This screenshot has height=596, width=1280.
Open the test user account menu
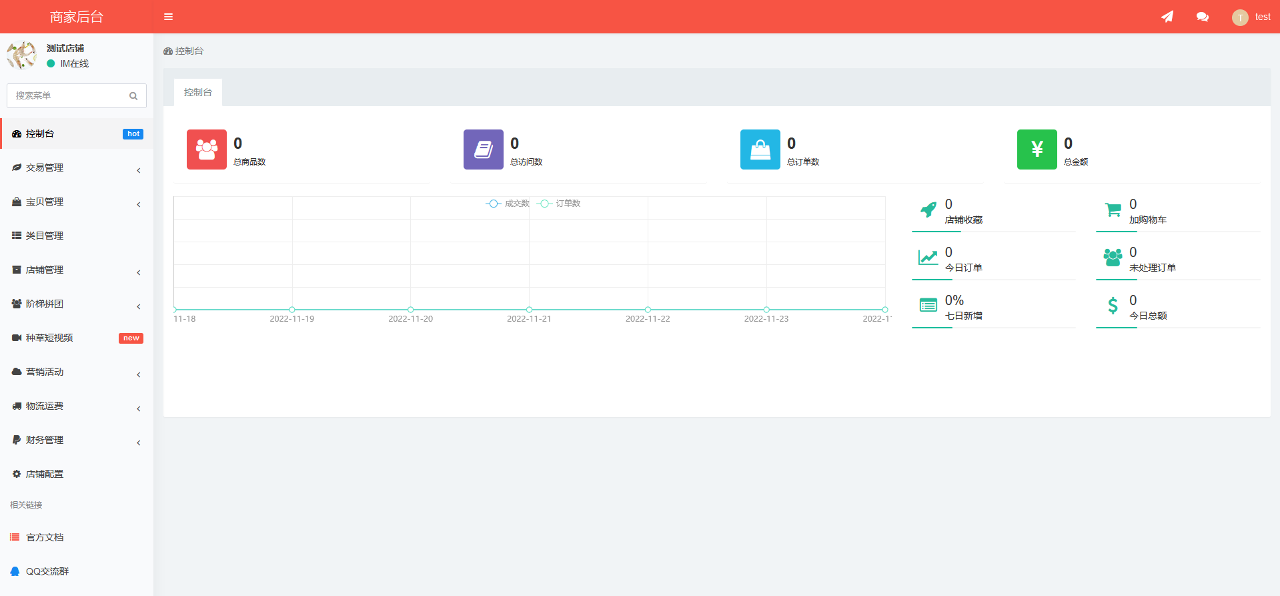point(1251,17)
